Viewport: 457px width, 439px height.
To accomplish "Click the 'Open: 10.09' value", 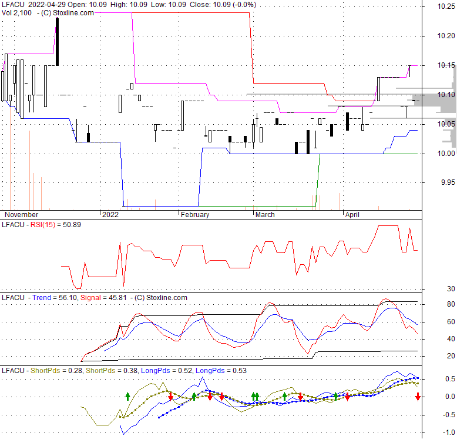I will 87,5.
